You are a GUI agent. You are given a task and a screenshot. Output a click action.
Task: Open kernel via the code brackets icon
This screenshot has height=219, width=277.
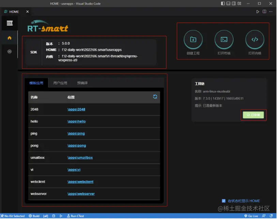[x=255, y=40]
